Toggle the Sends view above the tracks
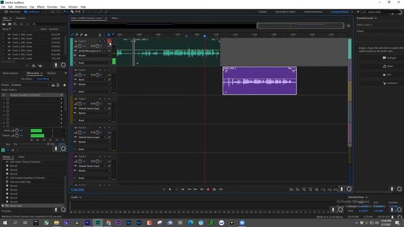The height and width of the screenshot is (227, 404). [81, 35]
